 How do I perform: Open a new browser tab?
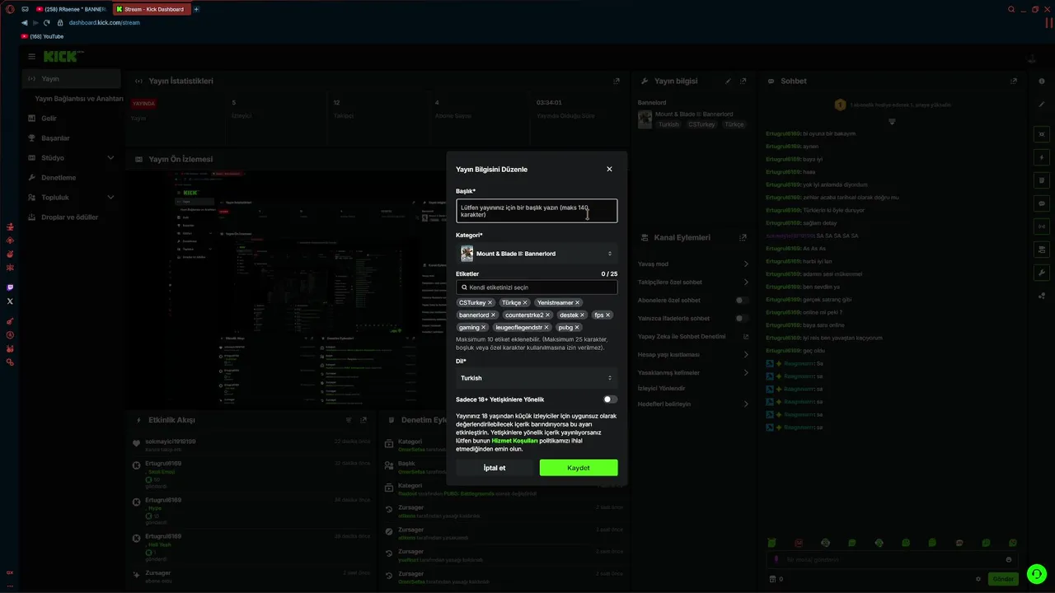196,9
